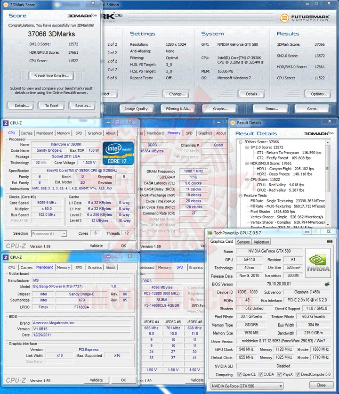This screenshot has height=394, width=339.
Task: Open the NVIDIA GeForce GTX 580 GPU dropdown
Action: click(247, 386)
